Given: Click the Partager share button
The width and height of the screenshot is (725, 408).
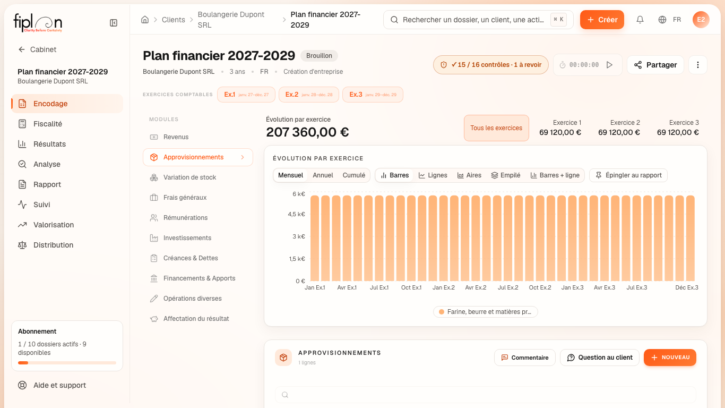Looking at the screenshot, I should point(655,65).
